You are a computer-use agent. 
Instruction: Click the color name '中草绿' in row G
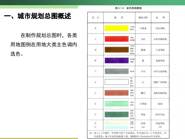[143, 104]
